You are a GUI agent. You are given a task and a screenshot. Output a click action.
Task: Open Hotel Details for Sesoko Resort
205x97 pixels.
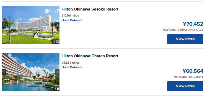click(x=72, y=20)
